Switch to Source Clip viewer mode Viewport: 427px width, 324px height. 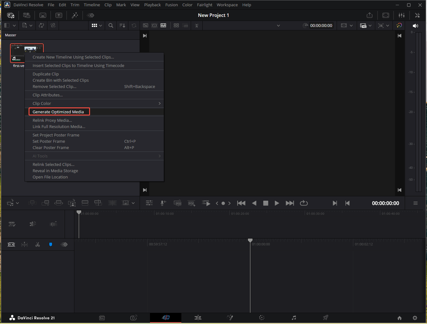tap(146, 26)
